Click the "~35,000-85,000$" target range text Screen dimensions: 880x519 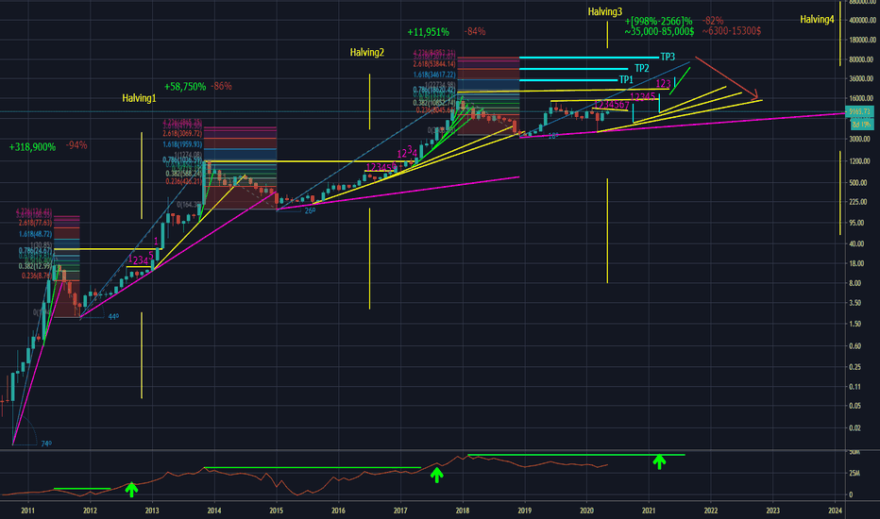tap(659, 31)
